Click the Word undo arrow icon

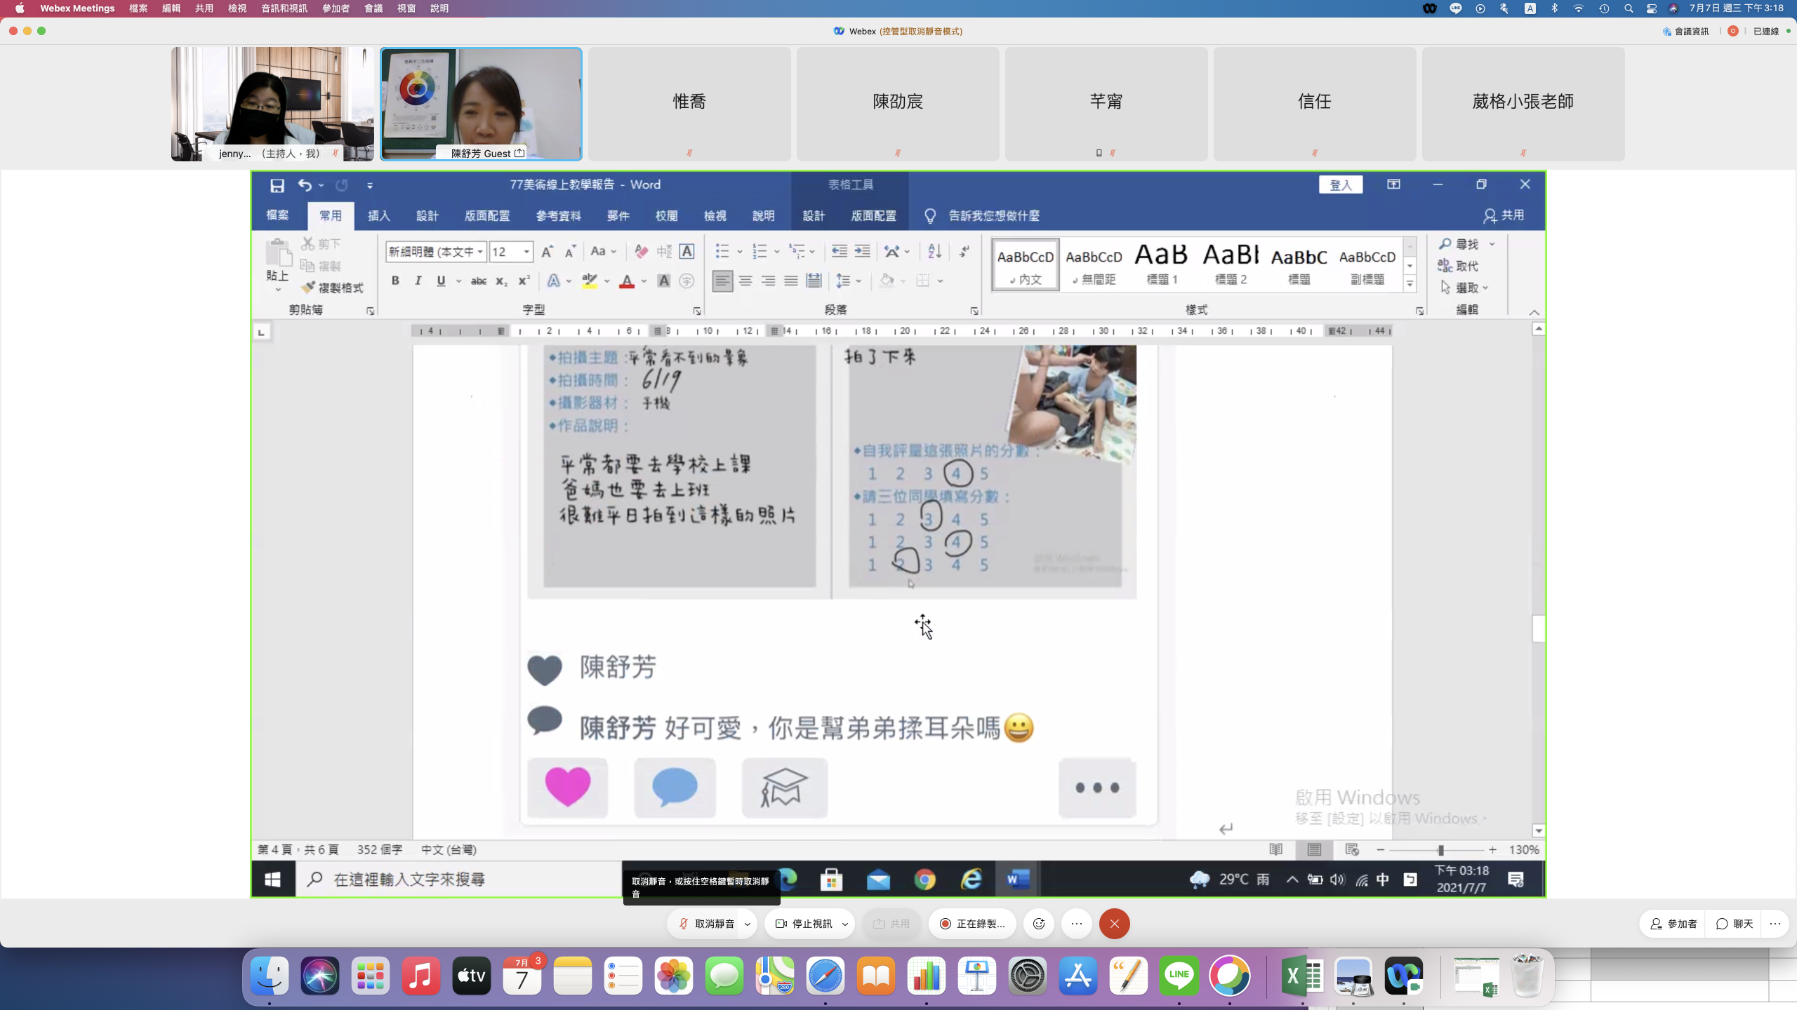304,185
